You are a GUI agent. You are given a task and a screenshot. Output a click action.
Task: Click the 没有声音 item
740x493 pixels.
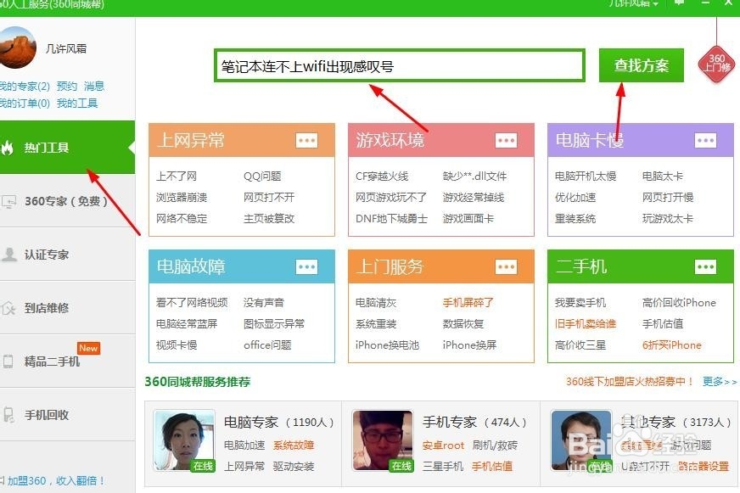(x=264, y=302)
